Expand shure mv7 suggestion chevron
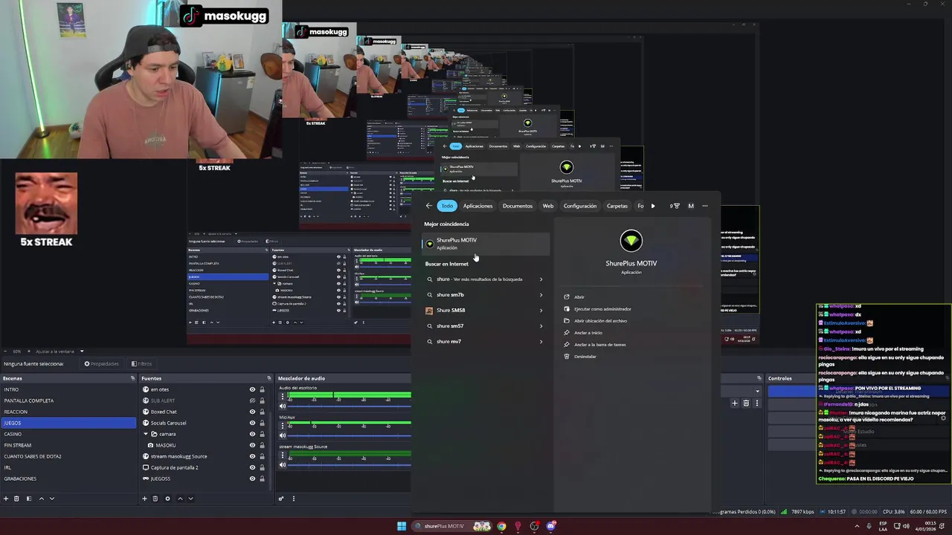The image size is (952, 535). [x=541, y=342]
